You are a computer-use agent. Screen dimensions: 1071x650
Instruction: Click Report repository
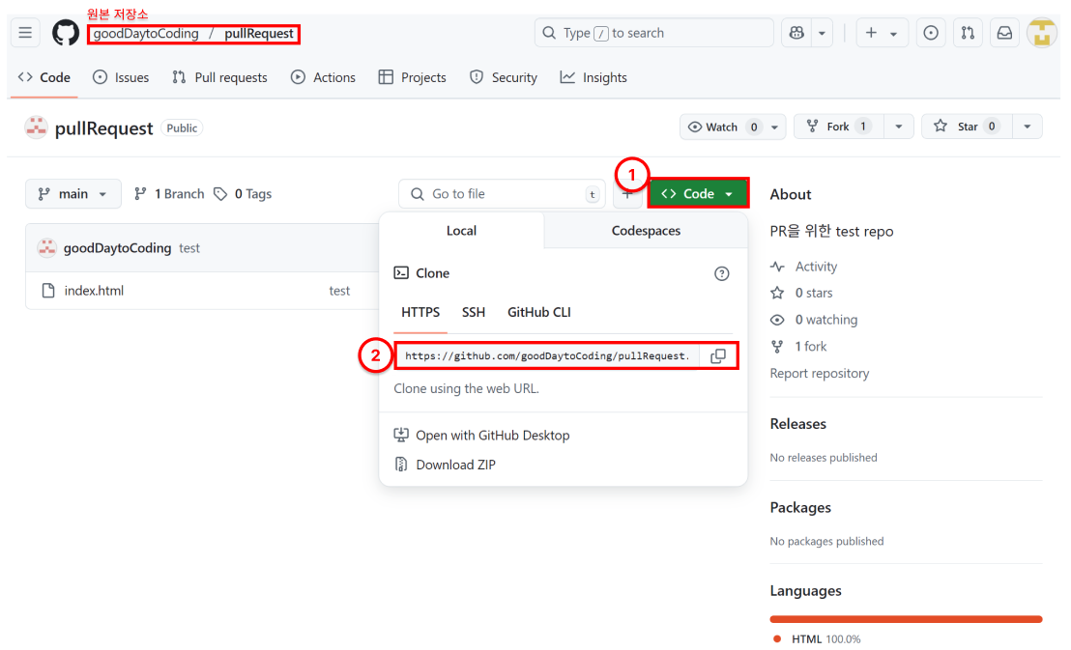(820, 374)
